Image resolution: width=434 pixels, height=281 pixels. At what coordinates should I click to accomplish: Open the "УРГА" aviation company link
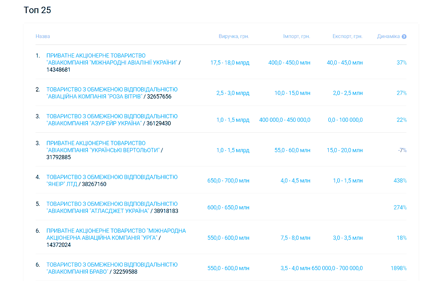coord(116,234)
